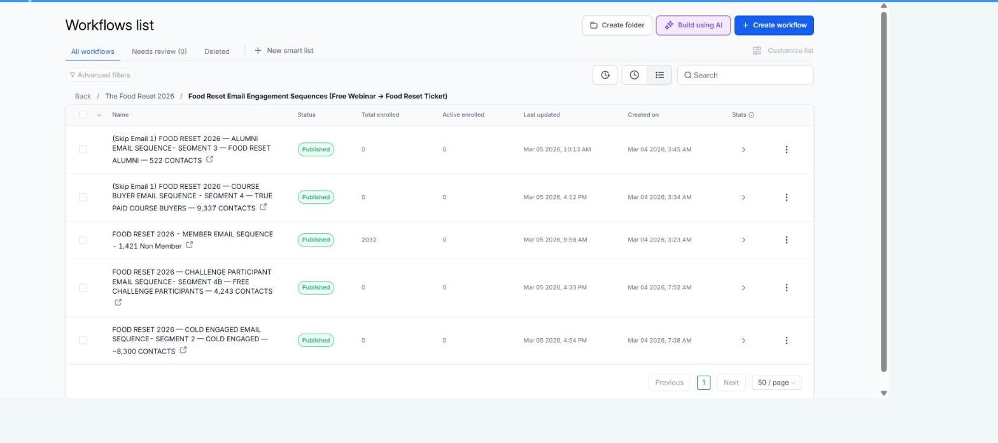Select checkbox for MEMBER EMAIL SEQUENCE workflow
998x443 pixels.
(83, 240)
